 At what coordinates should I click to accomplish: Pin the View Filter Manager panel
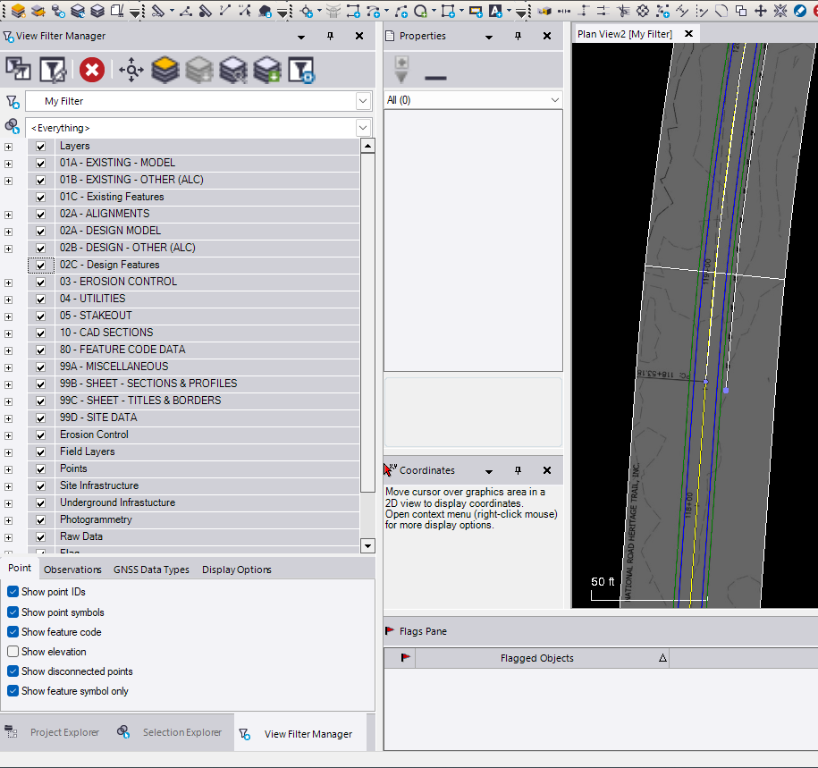[x=330, y=36]
